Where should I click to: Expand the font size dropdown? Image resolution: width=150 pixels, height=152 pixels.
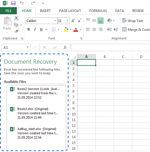click(x=67, y=21)
